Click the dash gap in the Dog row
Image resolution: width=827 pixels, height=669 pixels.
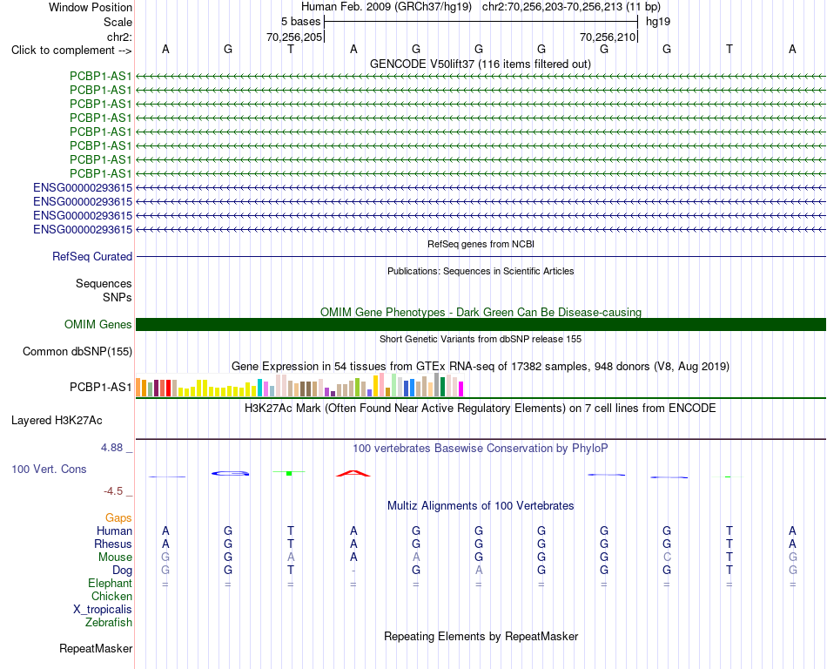coord(353,571)
